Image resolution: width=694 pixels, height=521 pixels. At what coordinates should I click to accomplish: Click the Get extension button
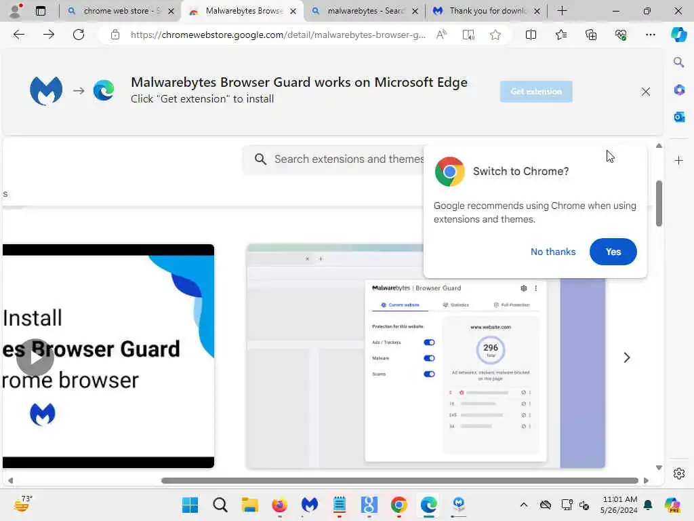coord(536,92)
